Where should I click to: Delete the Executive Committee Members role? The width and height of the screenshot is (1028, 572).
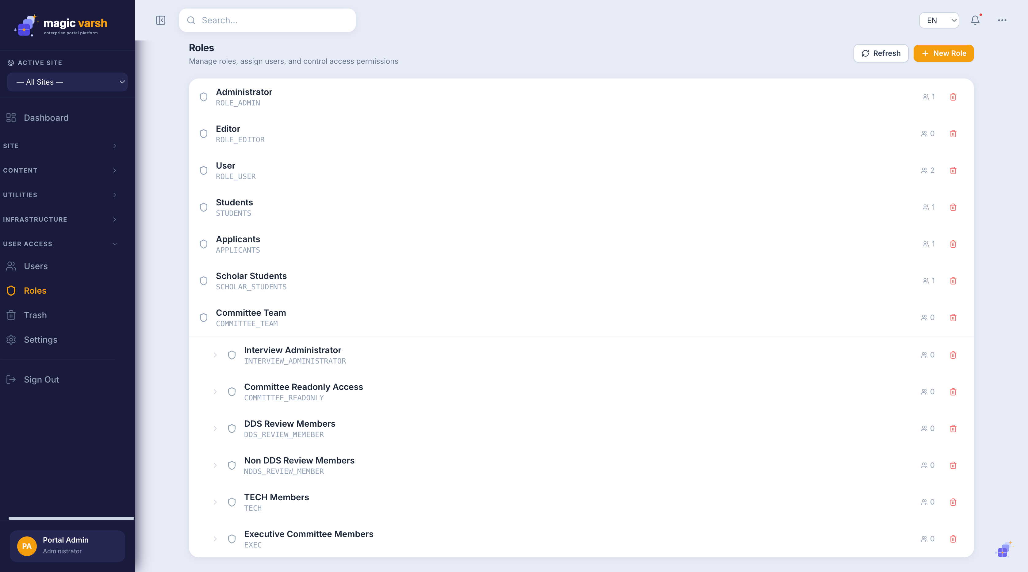pos(953,539)
